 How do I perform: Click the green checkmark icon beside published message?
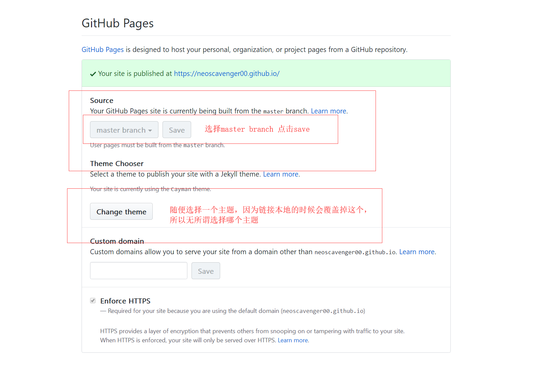coord(93,74)
